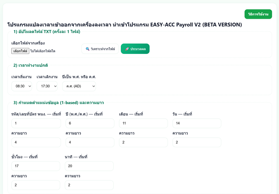Click the month start position field
The image size is (279, 194).
[x=143, y=123]
